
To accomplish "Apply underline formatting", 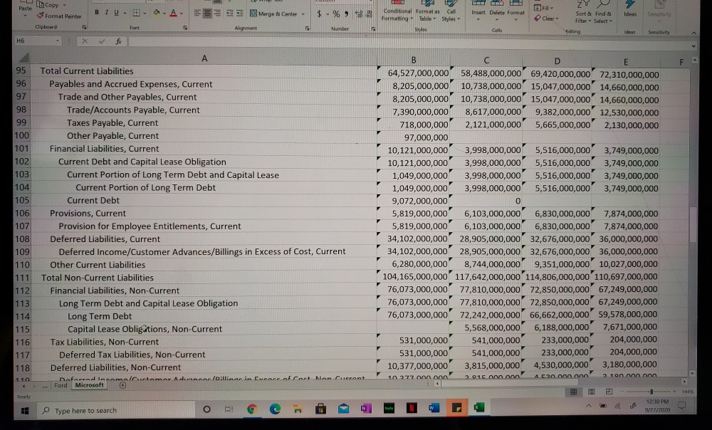I will pos(116,13).
